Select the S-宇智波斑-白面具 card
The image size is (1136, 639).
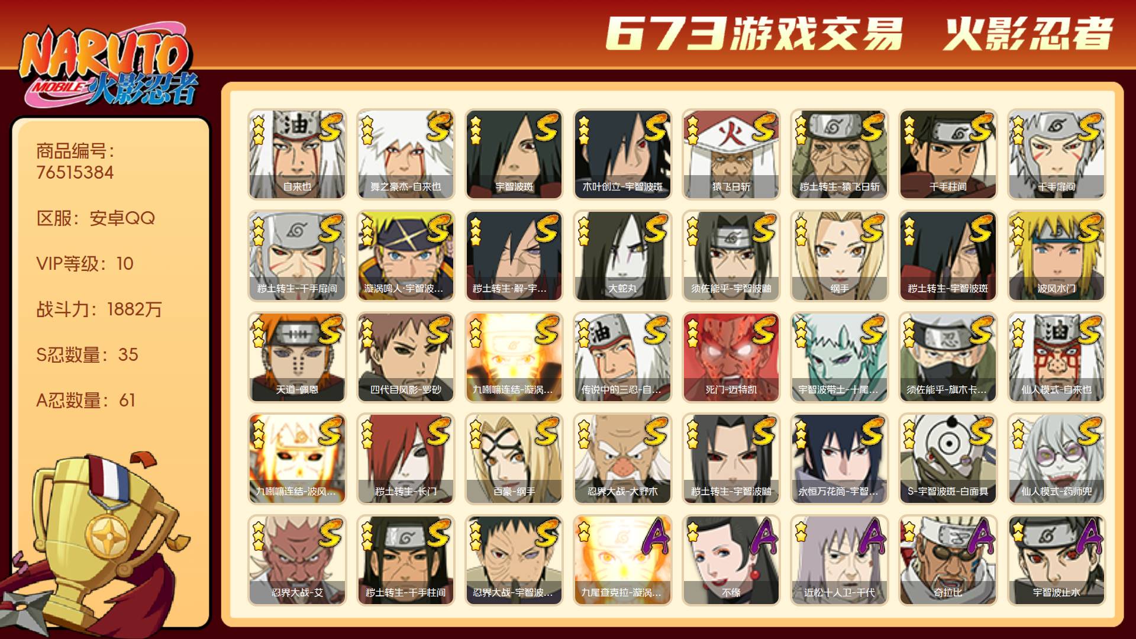[x=948, y=459]
